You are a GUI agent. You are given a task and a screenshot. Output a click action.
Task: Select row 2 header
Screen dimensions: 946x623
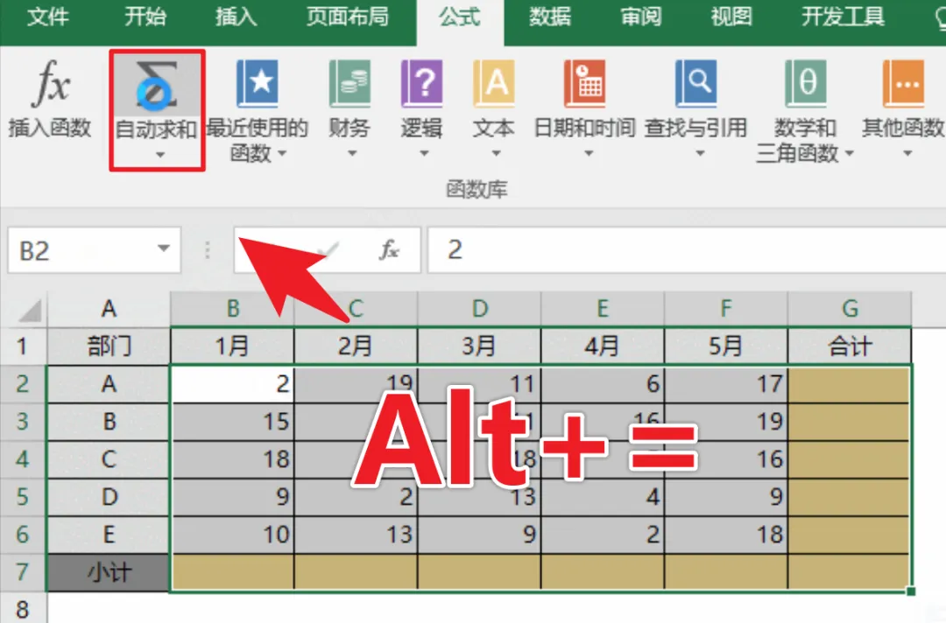[x=23, y=384]
